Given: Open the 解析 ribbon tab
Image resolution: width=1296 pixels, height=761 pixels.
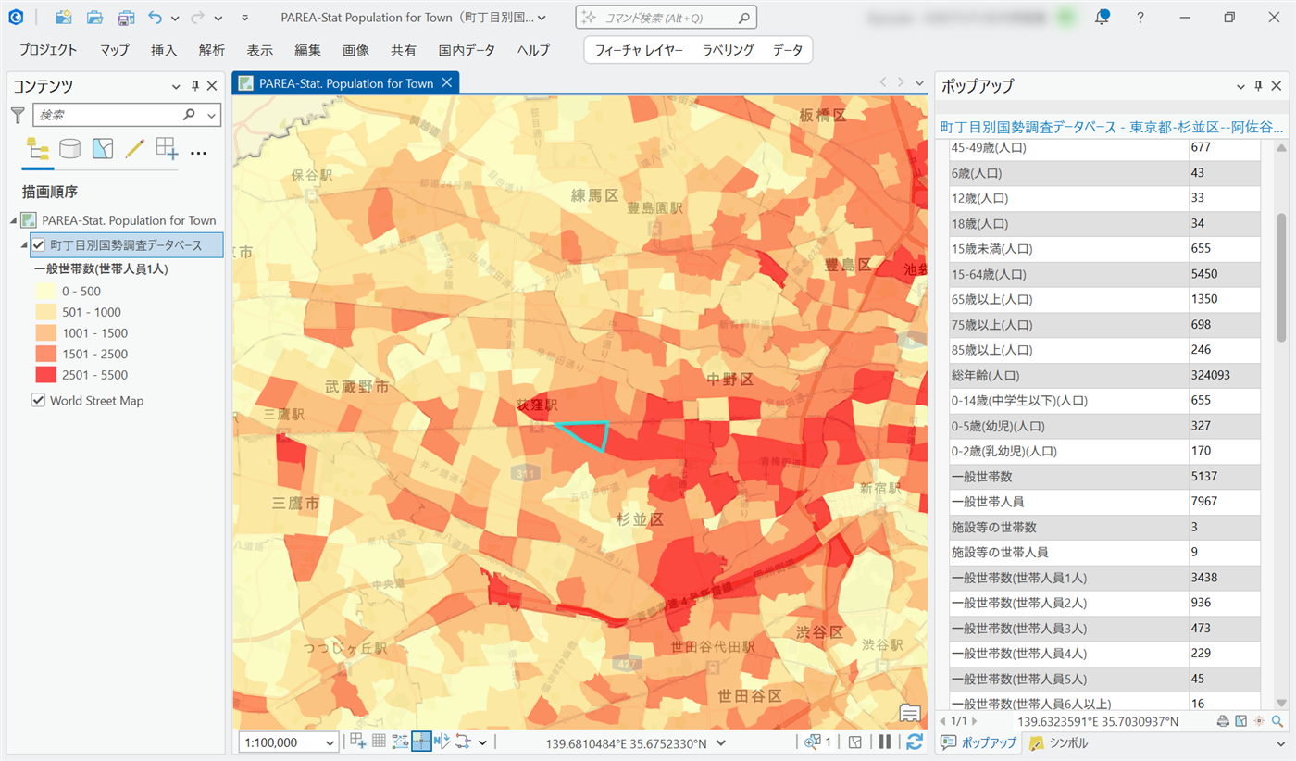Looking at the screenshot, I should (x=211, y=50).
